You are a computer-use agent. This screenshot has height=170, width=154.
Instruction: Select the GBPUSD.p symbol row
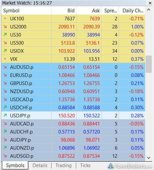(73, 83)
